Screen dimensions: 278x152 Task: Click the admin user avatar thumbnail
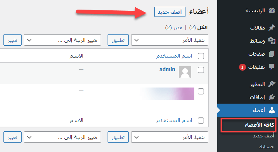[185, 72]
